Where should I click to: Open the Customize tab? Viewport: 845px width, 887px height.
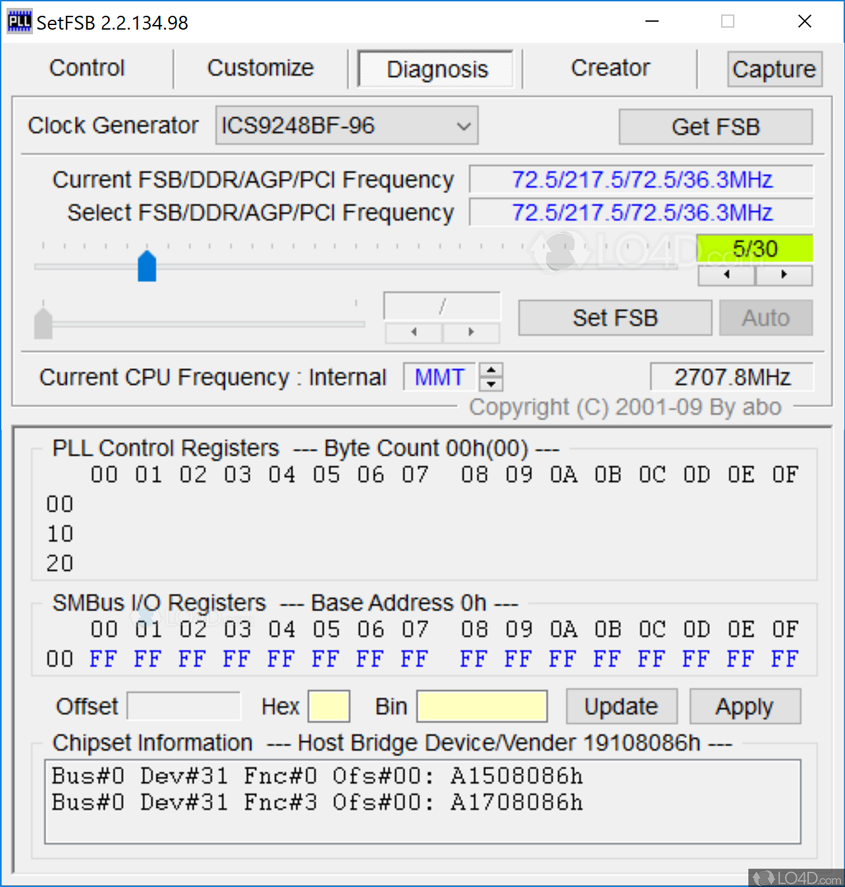pos(261,68)
